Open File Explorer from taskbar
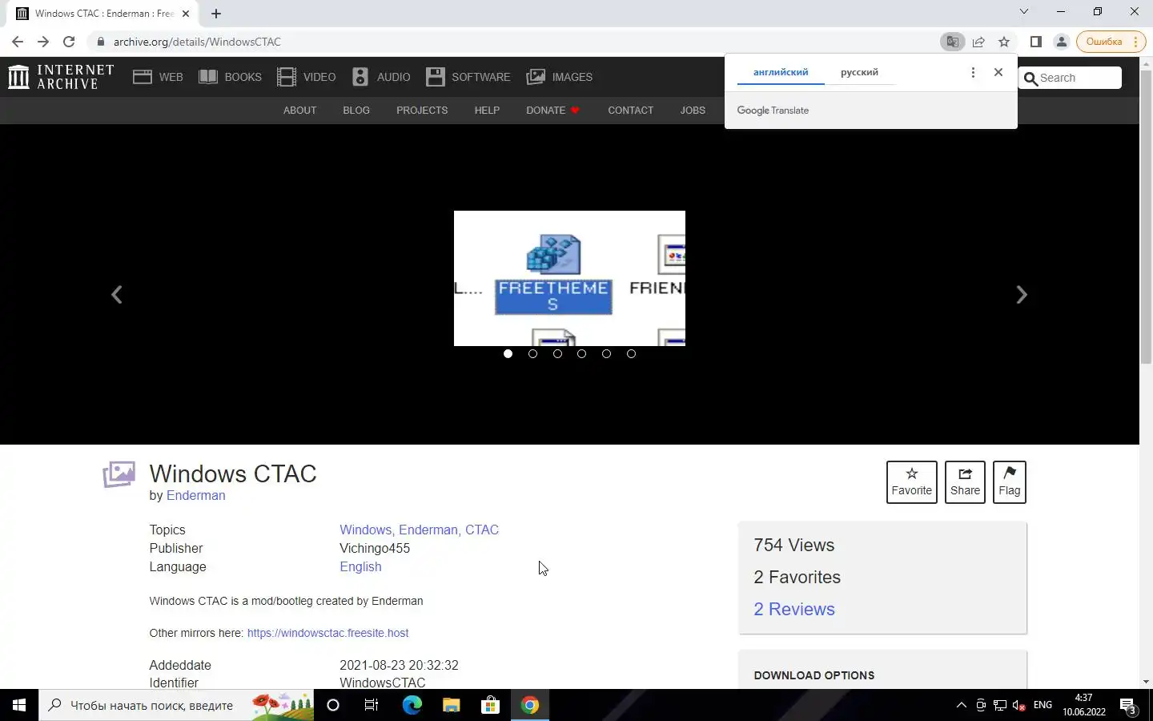Viewport: 1153px width, 721px height. (x=452, y=705)
